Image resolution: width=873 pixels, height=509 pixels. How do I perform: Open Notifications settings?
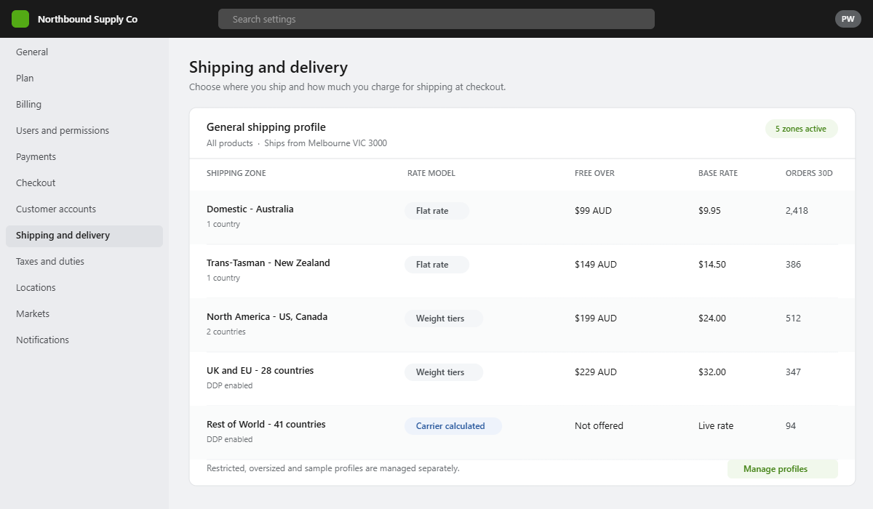coord(84,340)
